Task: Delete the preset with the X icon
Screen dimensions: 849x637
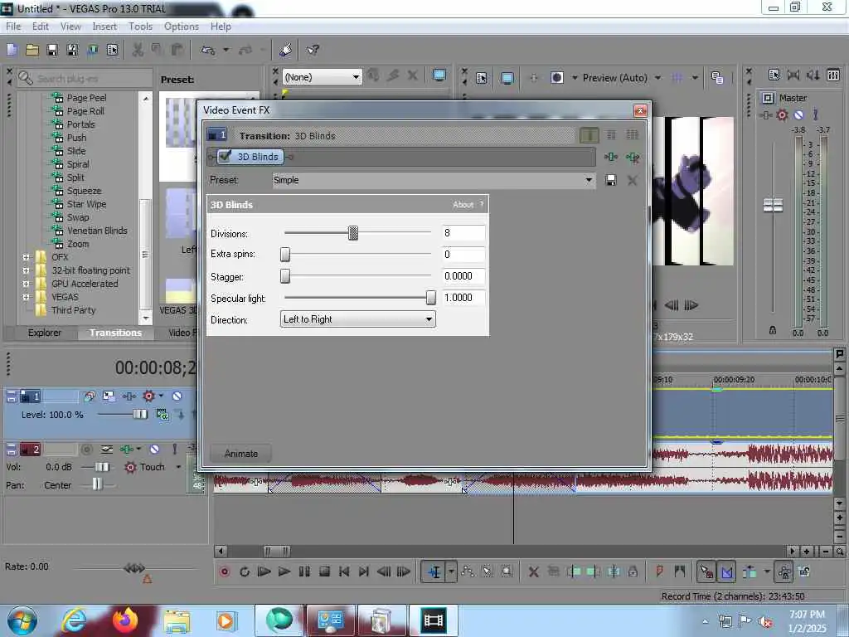Action: click(632, 180)
